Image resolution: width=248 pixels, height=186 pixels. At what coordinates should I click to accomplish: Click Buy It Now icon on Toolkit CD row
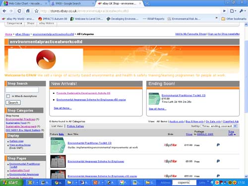pos(170,145)
